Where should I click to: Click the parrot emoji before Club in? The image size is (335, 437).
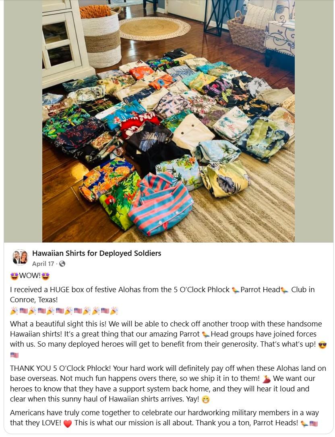coord(284,290)
